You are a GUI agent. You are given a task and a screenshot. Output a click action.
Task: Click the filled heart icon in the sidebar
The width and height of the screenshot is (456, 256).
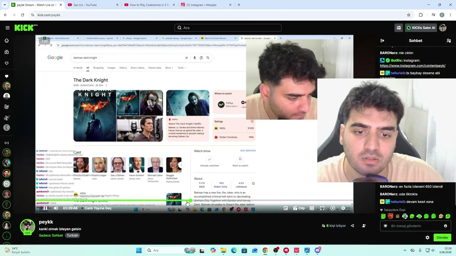[x=6, y=76]
